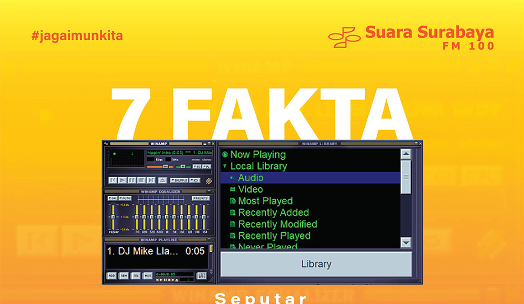Open Most Played library view

click(x=265, y=201)
